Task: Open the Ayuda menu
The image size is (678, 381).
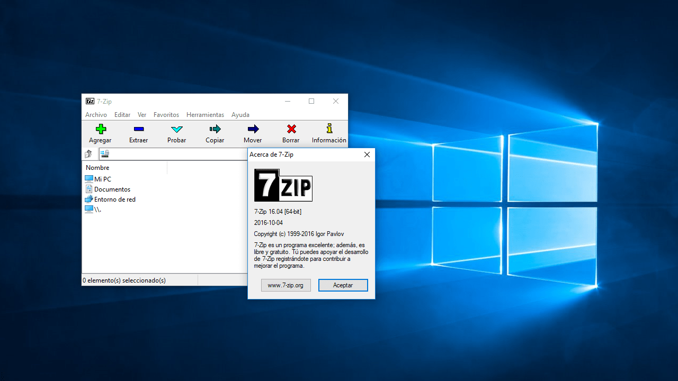Action: coord(240,114)
